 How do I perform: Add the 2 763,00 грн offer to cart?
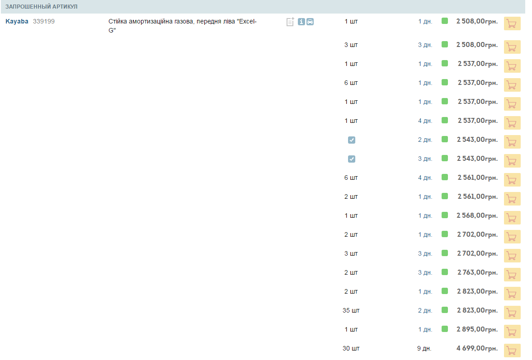click(512, 275)
